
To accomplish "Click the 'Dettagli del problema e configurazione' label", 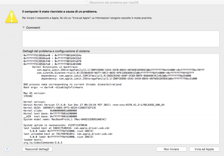I will (x=56, y=51).
